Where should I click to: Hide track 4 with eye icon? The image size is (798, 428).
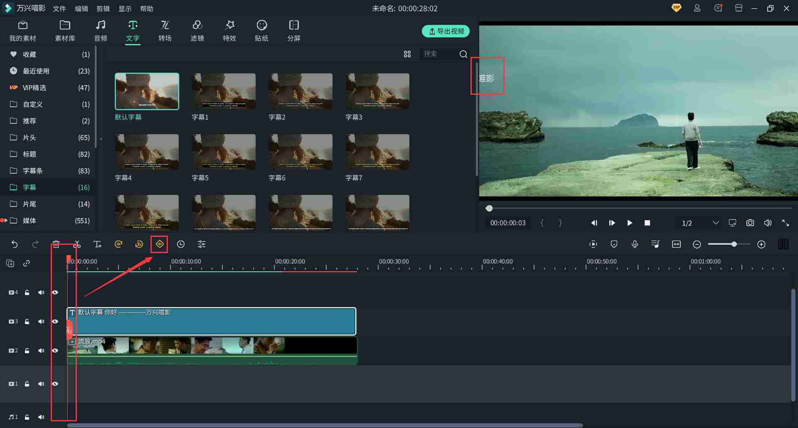[x=55, y=293]
